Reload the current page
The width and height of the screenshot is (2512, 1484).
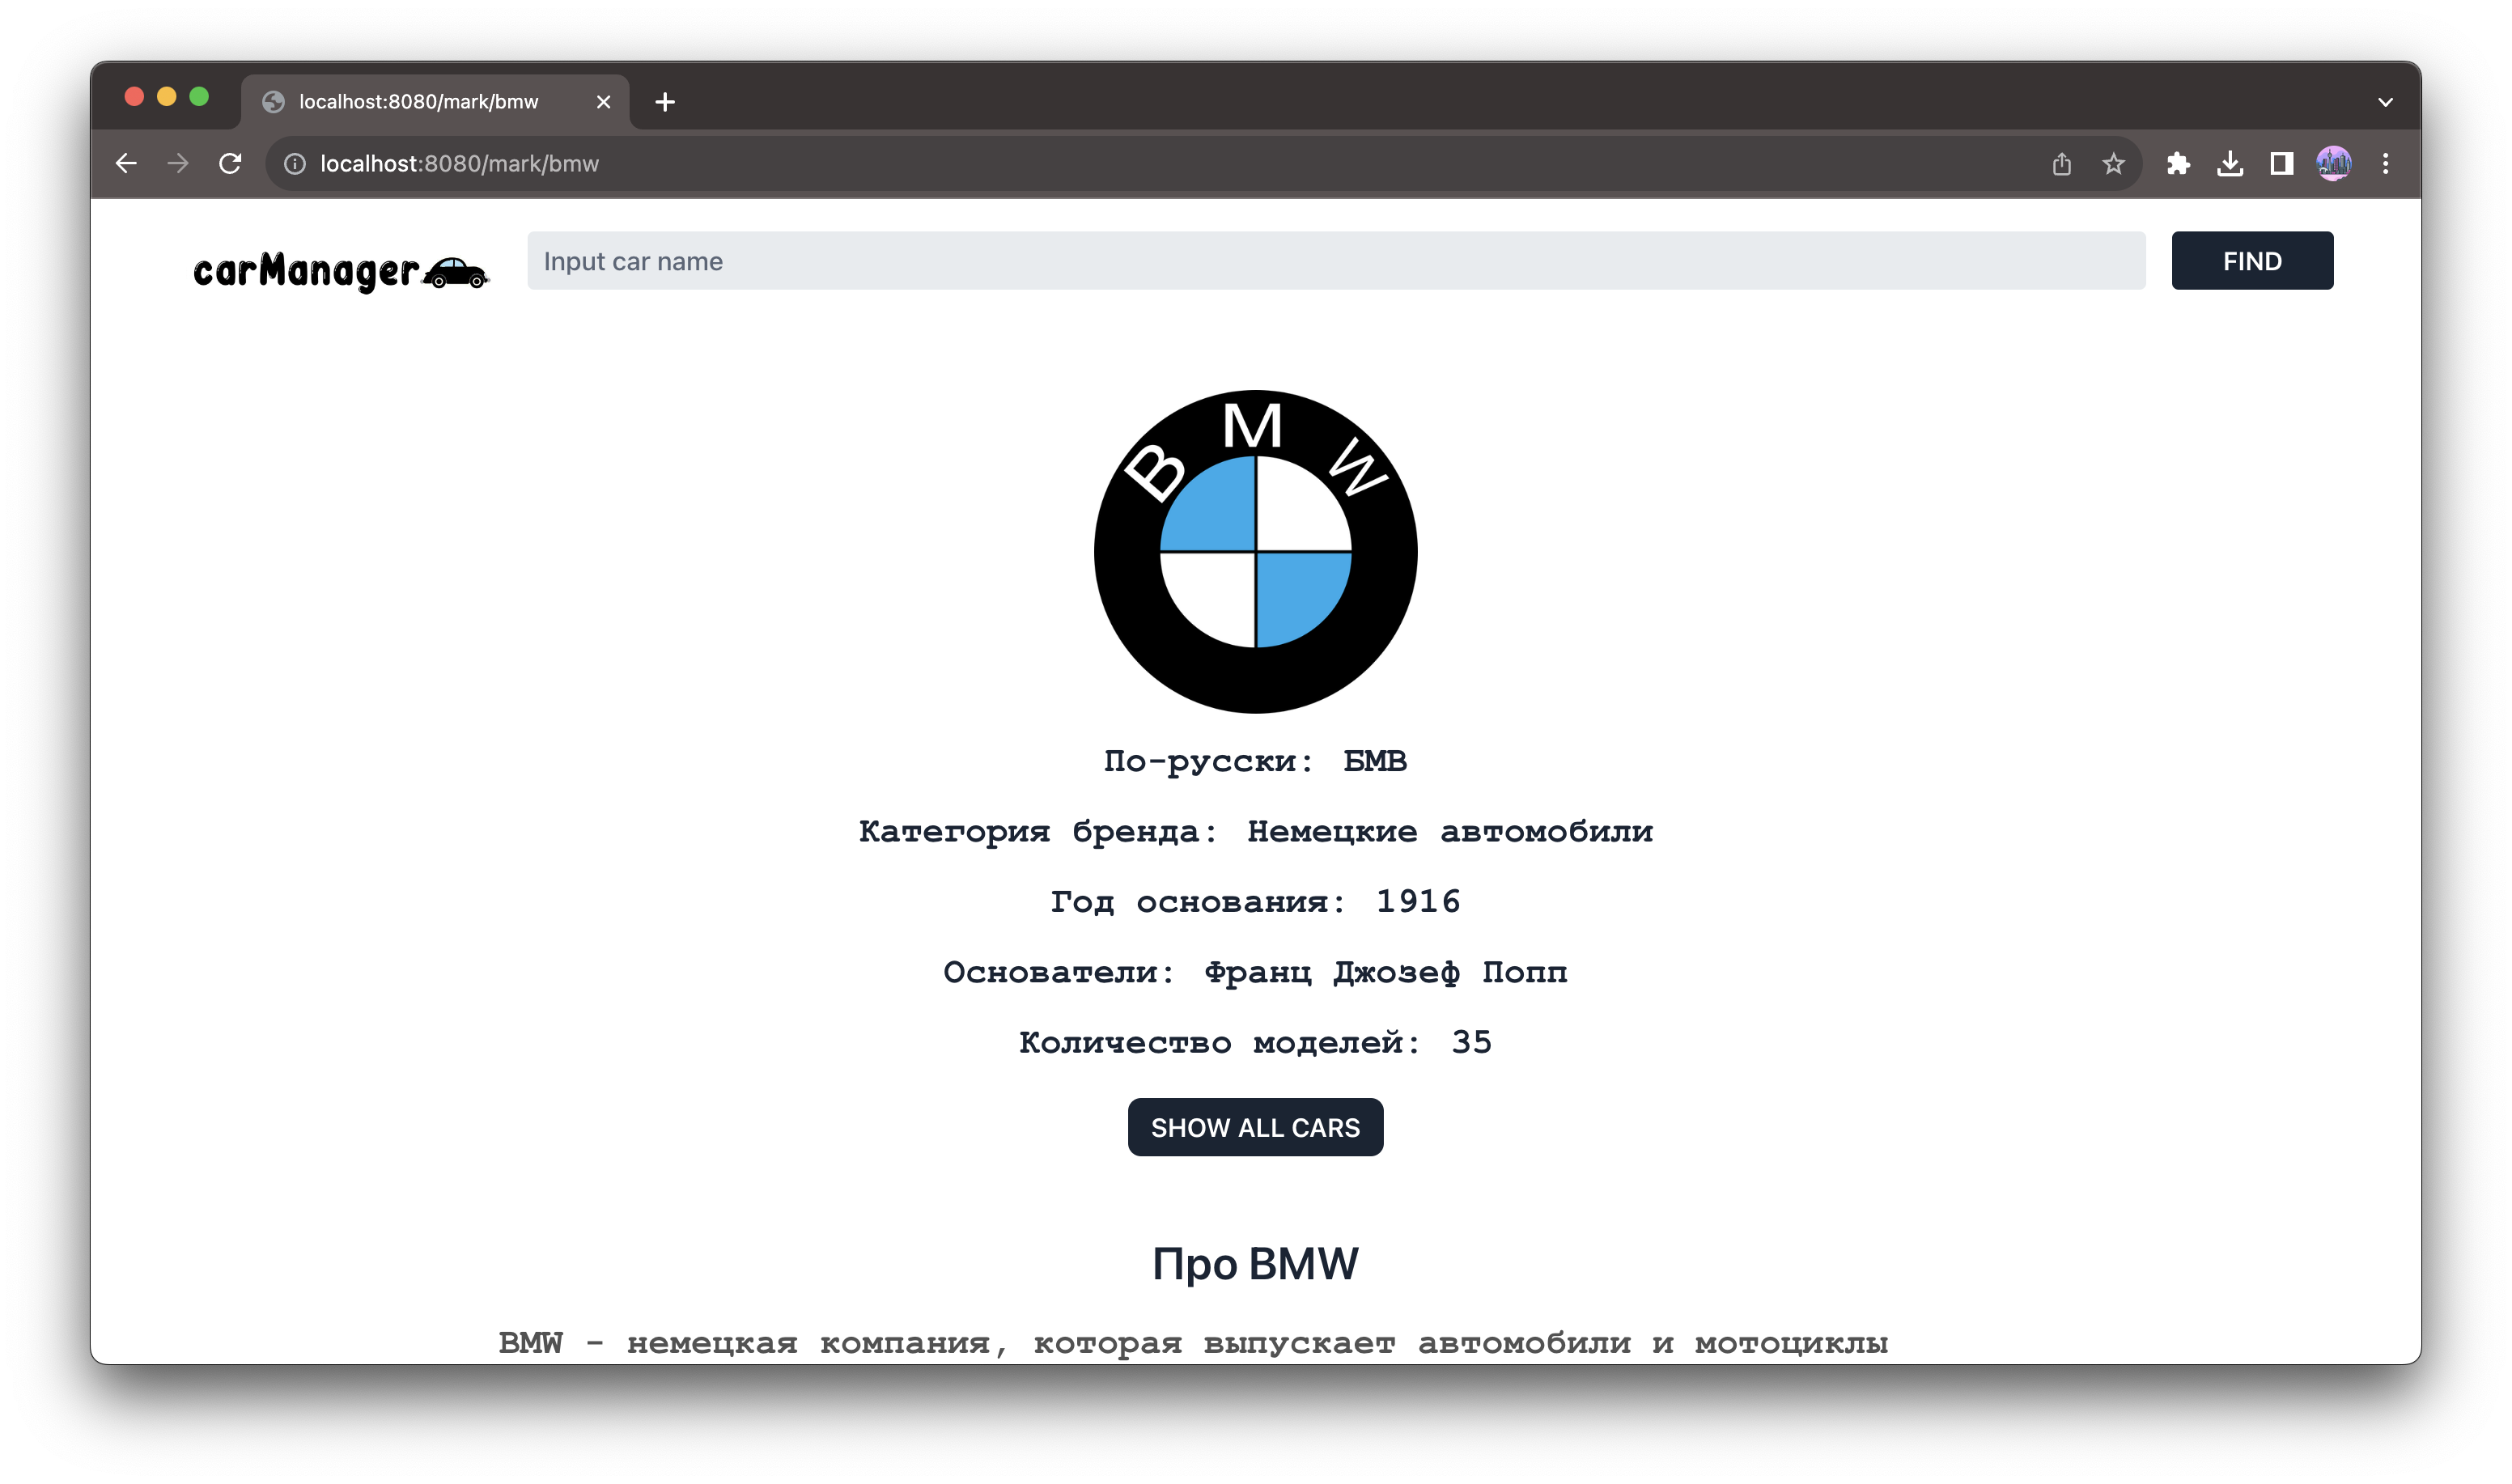click(230, 163)
